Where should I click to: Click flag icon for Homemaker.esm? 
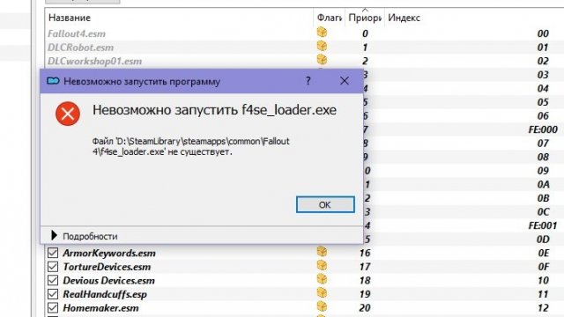pyautogui.click(x=322, y=306)
